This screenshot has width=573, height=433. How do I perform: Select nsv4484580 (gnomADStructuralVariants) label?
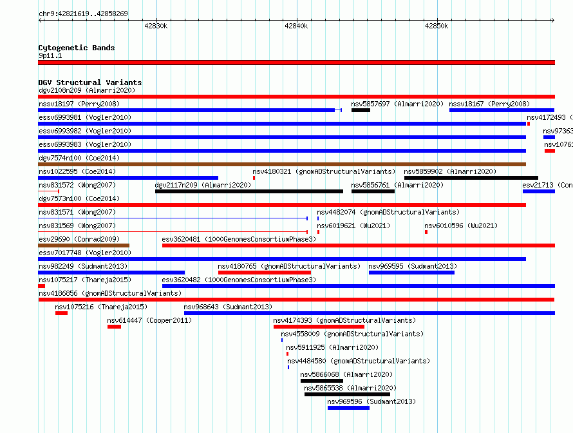pyautogui.click(x=359, y=361)
